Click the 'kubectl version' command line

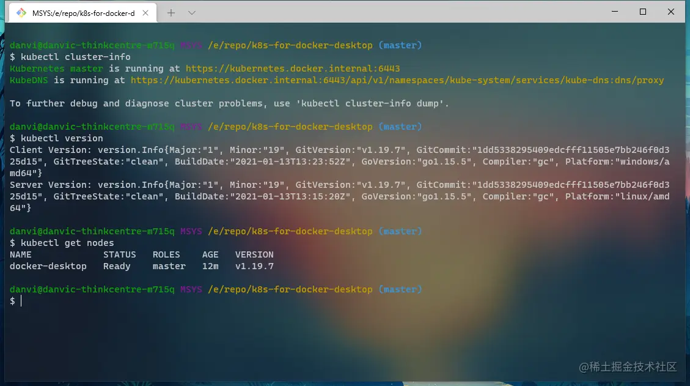[x=56, y=138]
